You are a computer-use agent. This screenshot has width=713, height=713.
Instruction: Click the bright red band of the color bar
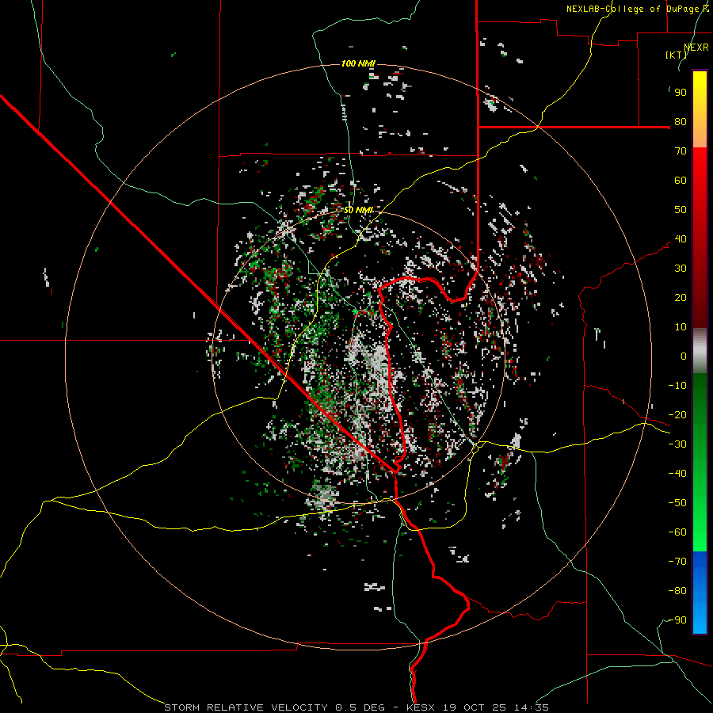(700, 182)
